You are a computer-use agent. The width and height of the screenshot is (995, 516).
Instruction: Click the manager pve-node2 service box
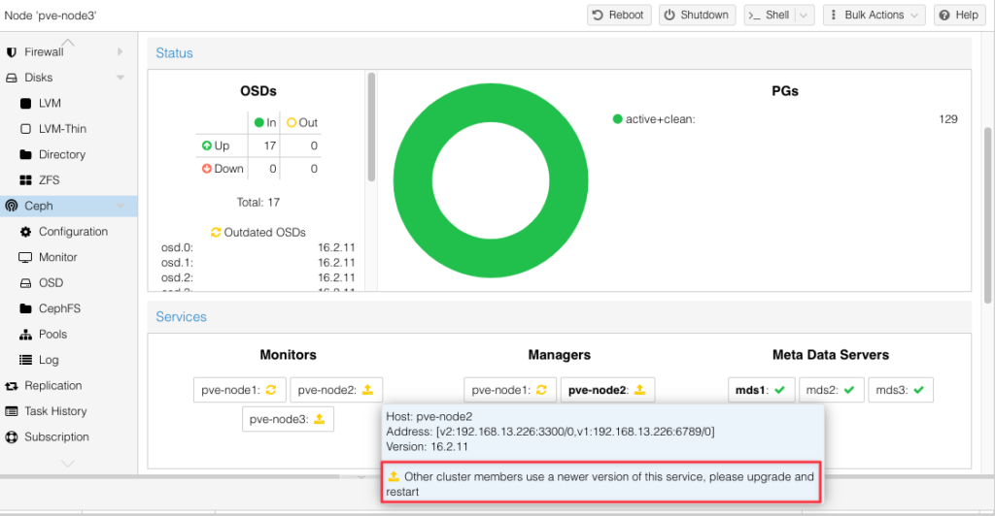click(607, 390)
